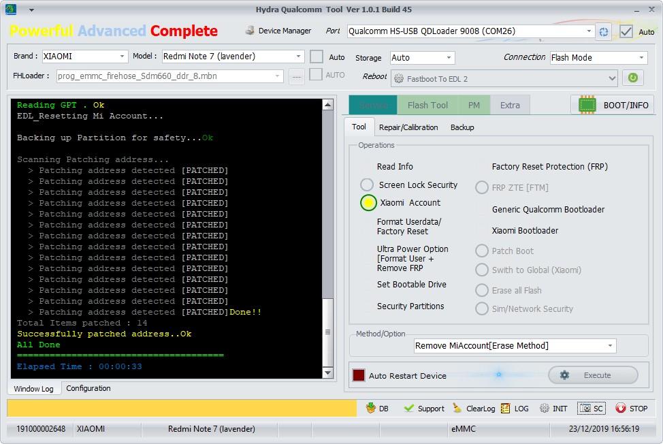Expand the Model dropdown
This screenshot has height=444, width=663.
[298, 57]
